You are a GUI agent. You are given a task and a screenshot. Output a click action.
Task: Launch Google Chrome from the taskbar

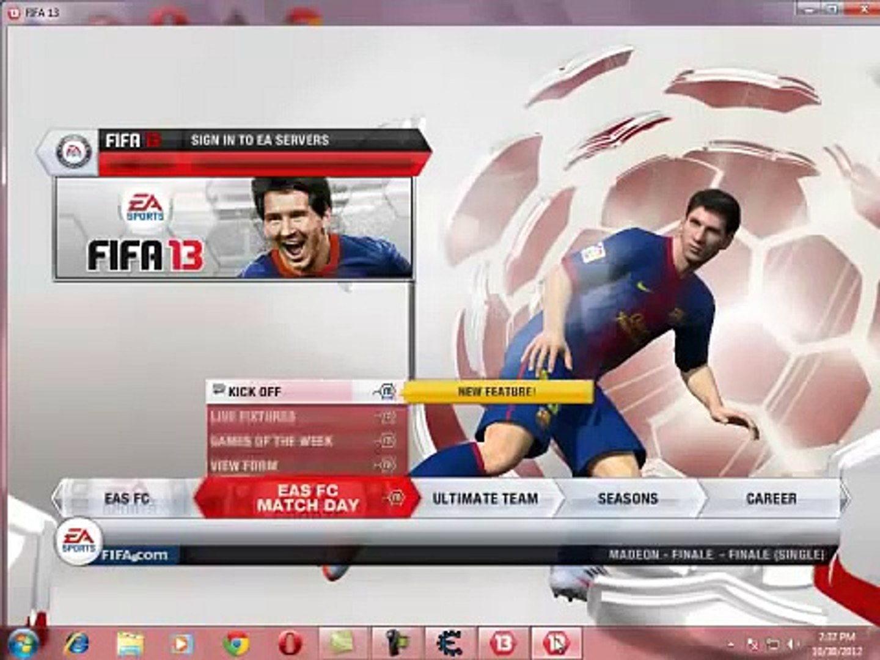235,643
